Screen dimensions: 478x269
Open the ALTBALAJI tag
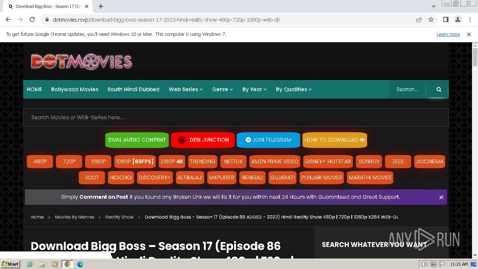190,177
